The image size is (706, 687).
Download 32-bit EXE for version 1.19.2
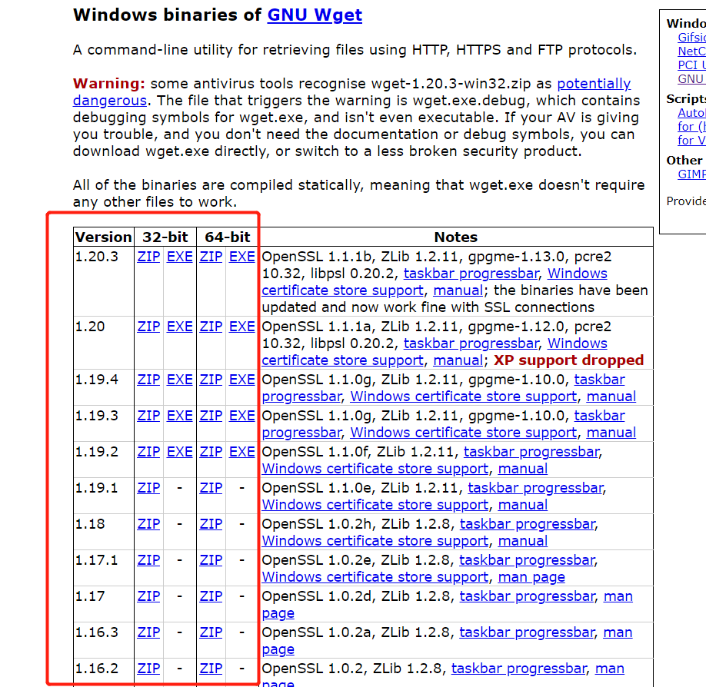[x=180, y=451]
